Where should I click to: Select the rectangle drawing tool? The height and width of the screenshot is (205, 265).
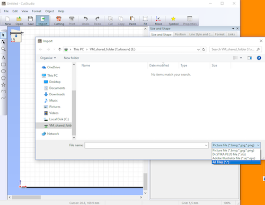point(3,65)
